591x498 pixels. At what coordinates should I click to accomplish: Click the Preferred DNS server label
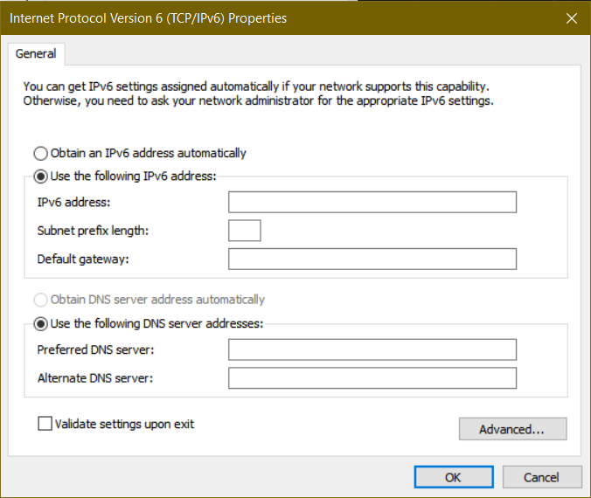pos(96,349)
